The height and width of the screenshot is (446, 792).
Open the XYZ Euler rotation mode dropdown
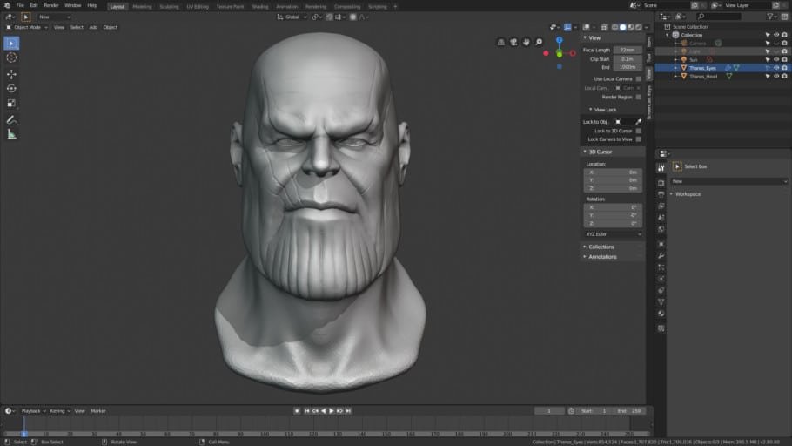(614, 234)
